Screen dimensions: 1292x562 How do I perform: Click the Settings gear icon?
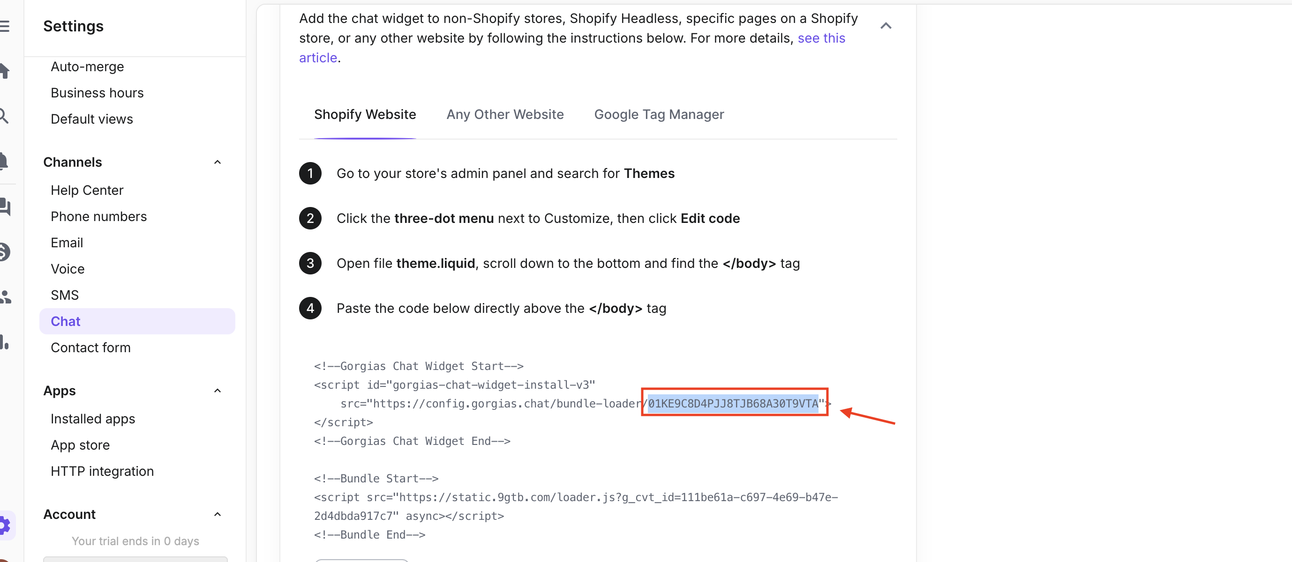point(5,525)
